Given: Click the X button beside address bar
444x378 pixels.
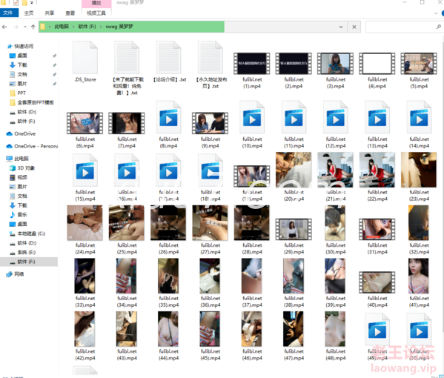Looking at the screenshot, I should coord(354,27).
